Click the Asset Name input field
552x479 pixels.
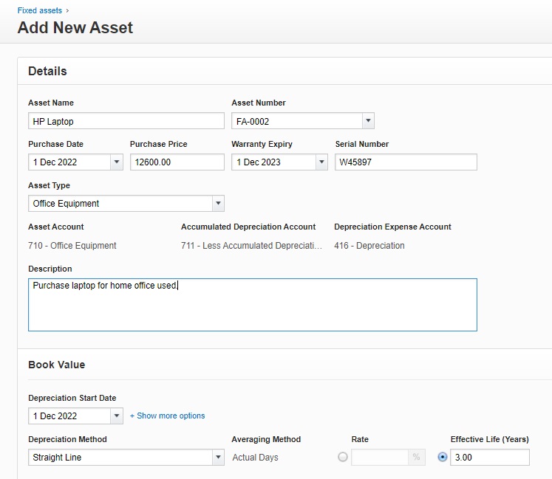pyautogui.click(x=126, y=121)
